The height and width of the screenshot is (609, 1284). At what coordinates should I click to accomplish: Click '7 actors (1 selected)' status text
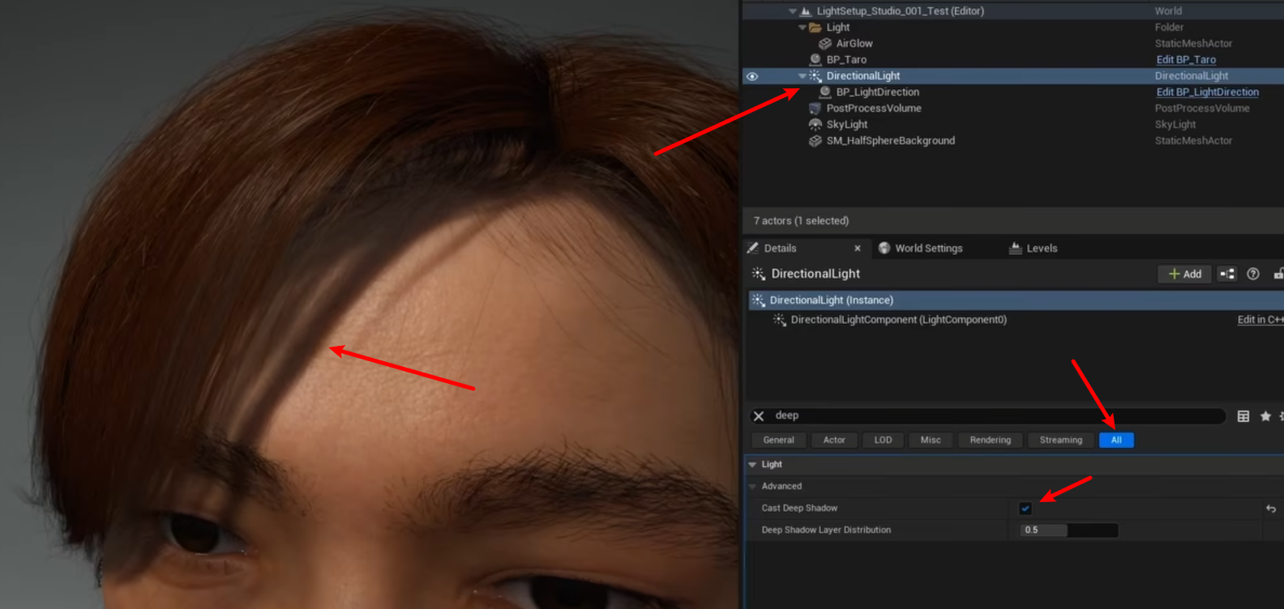(801, 221)
